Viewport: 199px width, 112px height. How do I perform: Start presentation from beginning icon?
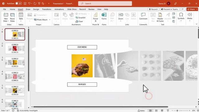tap(39, 3)
